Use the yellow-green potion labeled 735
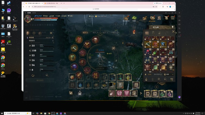The height and width of the screenshot is (115, 205). (x=128, y=77)
